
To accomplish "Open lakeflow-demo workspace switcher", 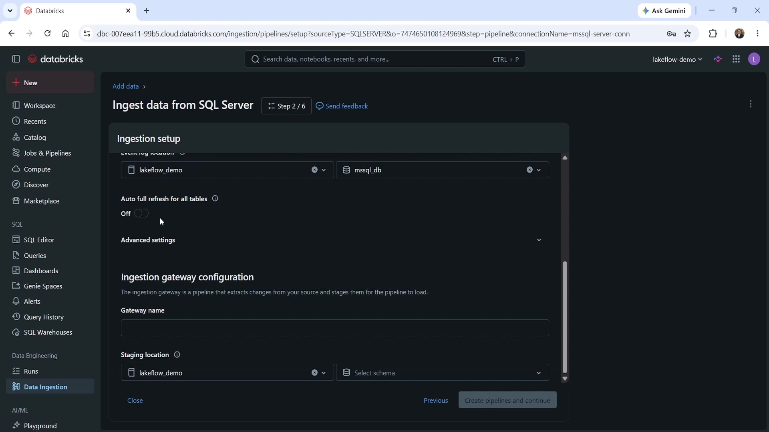I will [677, 59].
